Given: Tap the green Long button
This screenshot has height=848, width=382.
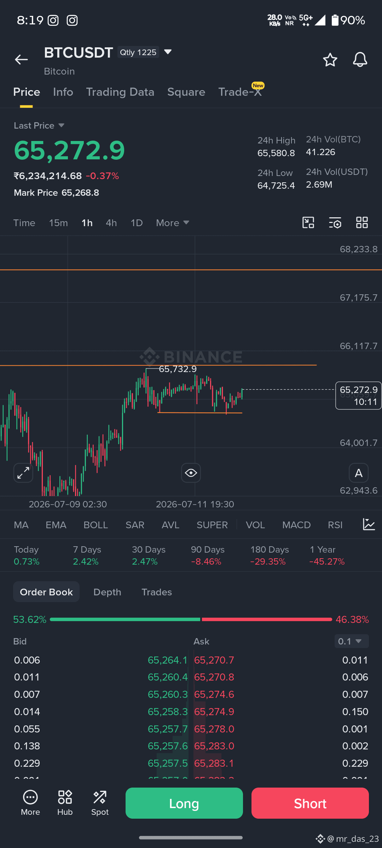Looking at the screenshot, I should [x=184, y=803].
